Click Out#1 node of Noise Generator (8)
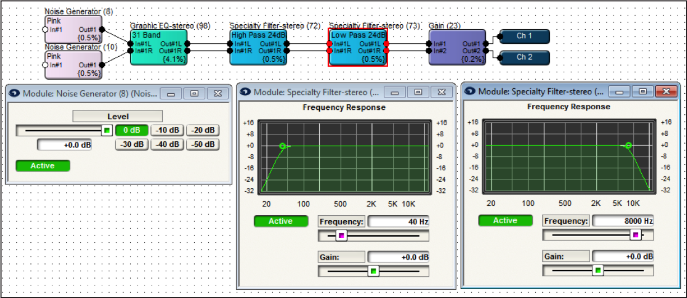This screenshot has height=298, width=687. (x=102, y=29)
